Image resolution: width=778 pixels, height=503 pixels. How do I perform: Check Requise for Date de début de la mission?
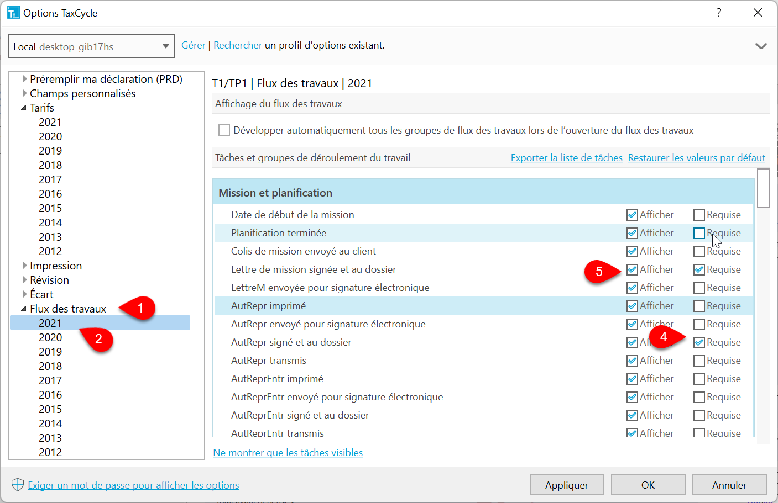click(699, 215)
